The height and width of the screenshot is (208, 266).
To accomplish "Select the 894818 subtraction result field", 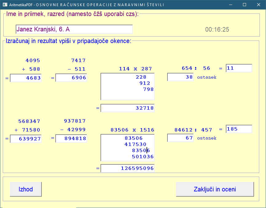I will 71,139.
